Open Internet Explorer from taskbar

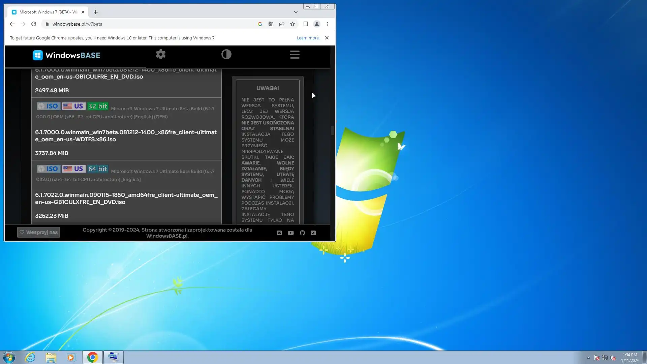tap(30, 357)
